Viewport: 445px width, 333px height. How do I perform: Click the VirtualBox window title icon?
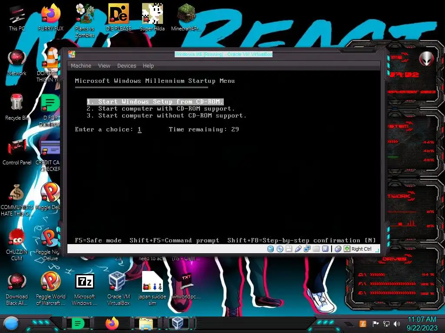point(72,54)
